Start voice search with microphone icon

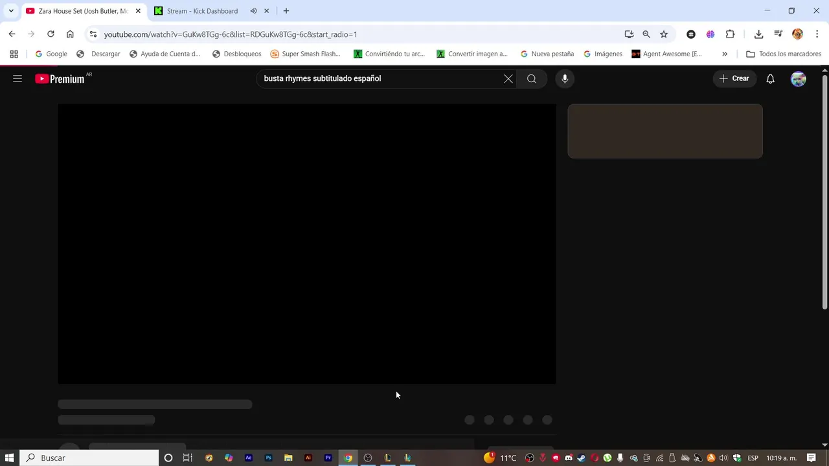(565, 78)
